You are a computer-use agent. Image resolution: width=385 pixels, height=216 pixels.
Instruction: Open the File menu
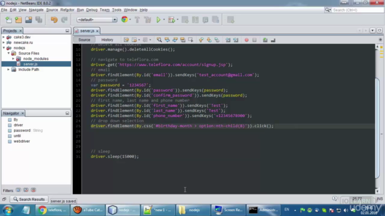coord(4,10)
